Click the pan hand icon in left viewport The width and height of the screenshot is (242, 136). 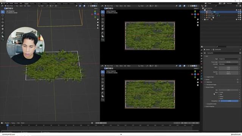[98, 22]
